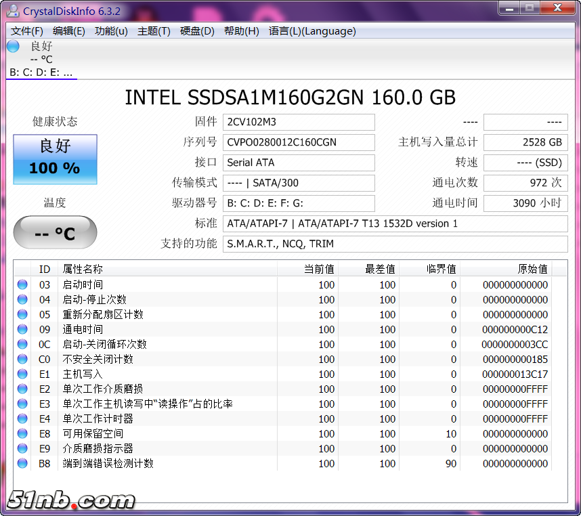Minimize the CrystalDiskInfo window
The height and width of the screenshot is (516, 581).
click(510, 7)
